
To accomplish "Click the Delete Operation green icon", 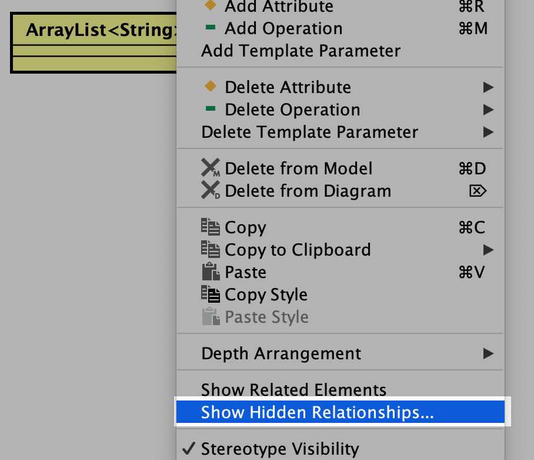I will click(210, 110).
